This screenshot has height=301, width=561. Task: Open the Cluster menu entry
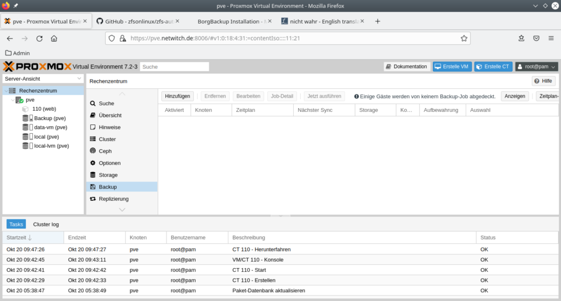pyautogui.click(x=122, y=139)
